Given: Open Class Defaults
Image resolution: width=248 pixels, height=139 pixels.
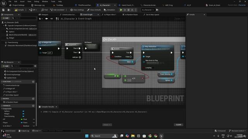Looking at the screenshot, I should coord(94,10).
